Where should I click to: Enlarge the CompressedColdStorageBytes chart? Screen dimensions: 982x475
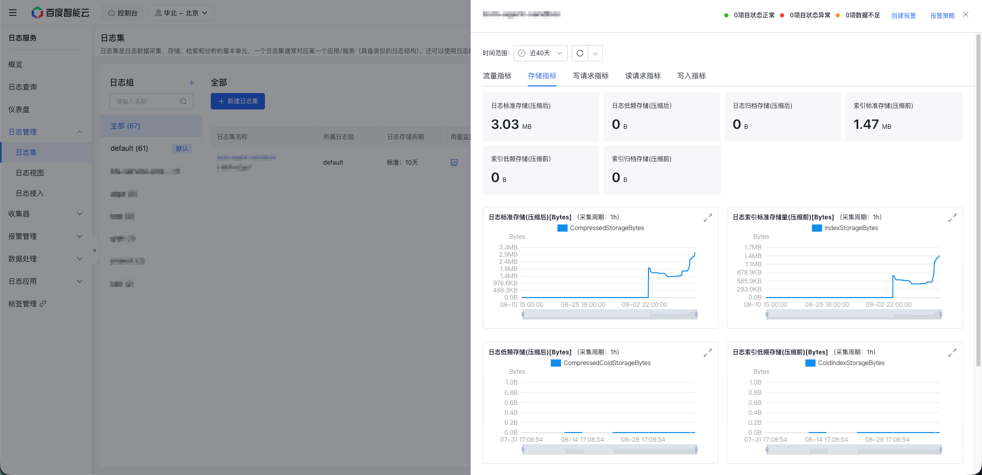pos(708,353)
